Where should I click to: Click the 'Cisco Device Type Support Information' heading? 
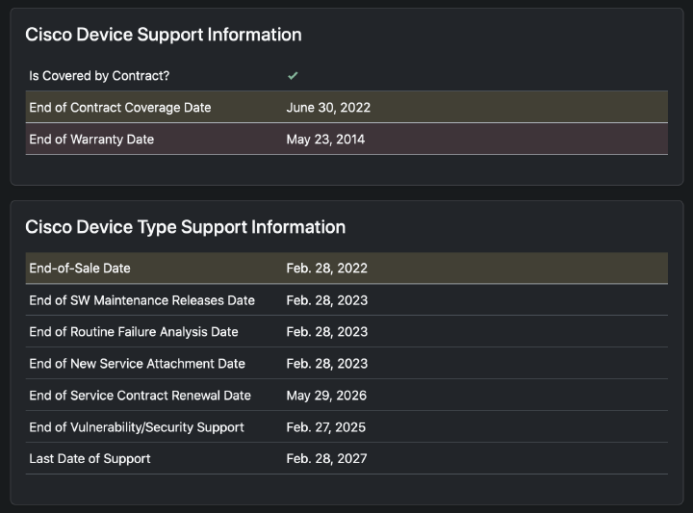(x=186, y=227)
